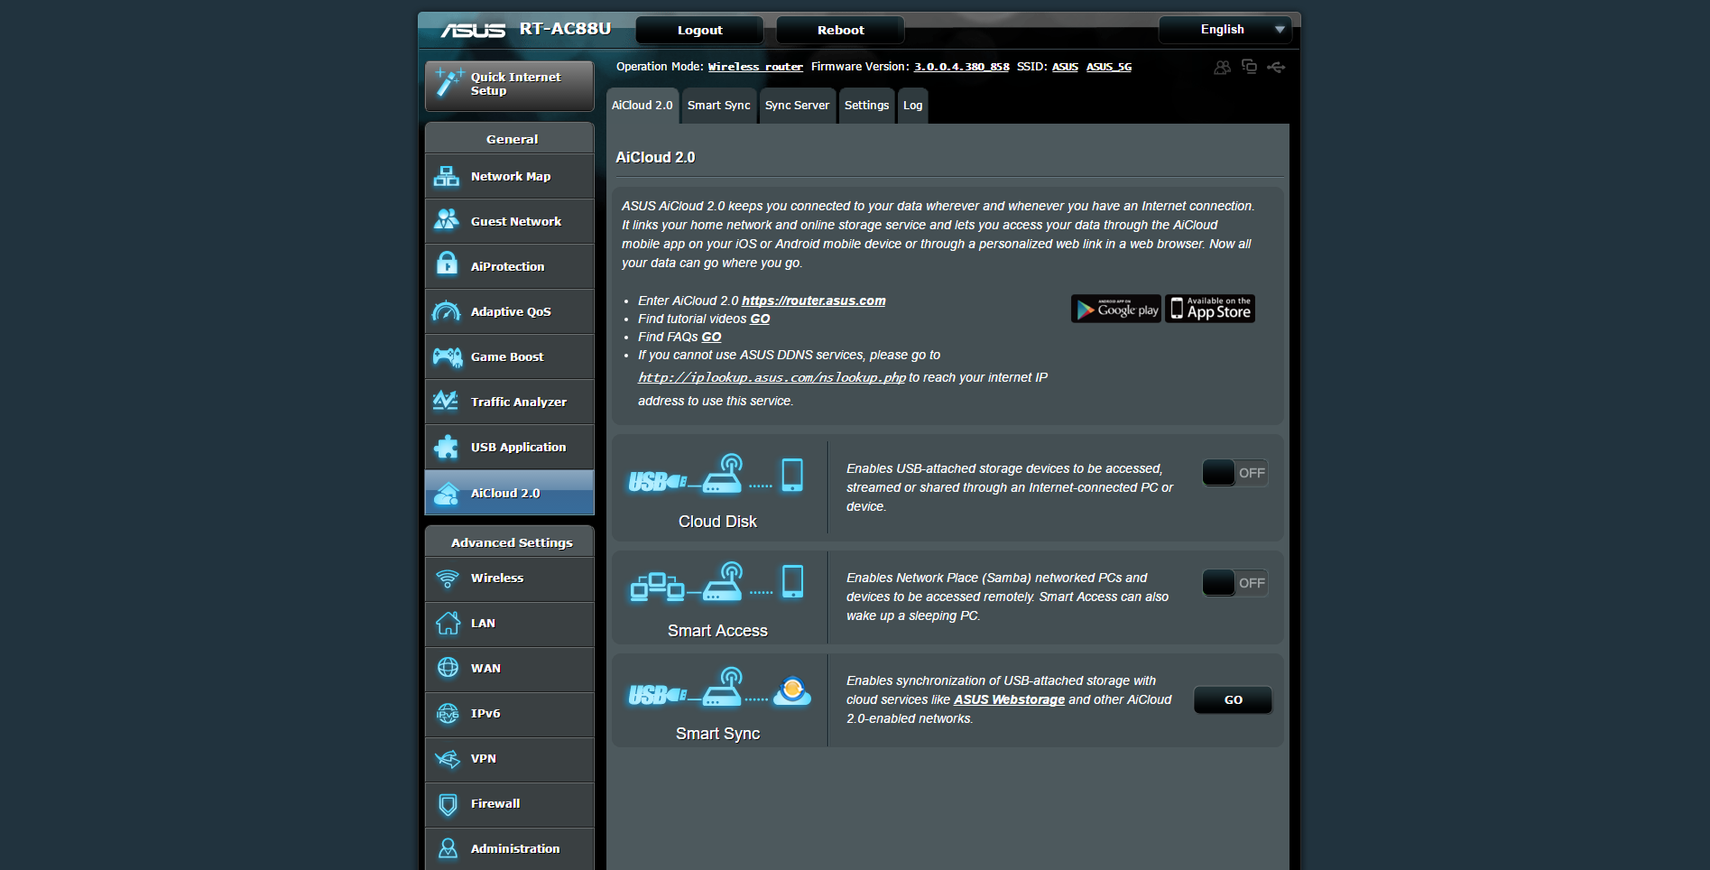Click GO link for tutorial videos
The height and width of the screenshot is (870, 1710).
[760, 319]
